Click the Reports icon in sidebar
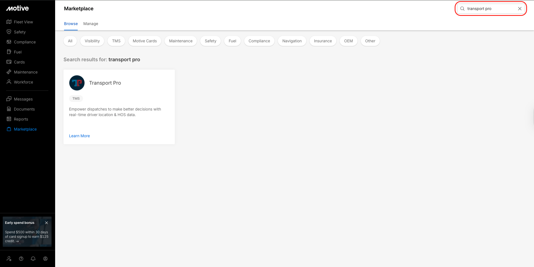534x267 pixels. 9,119
